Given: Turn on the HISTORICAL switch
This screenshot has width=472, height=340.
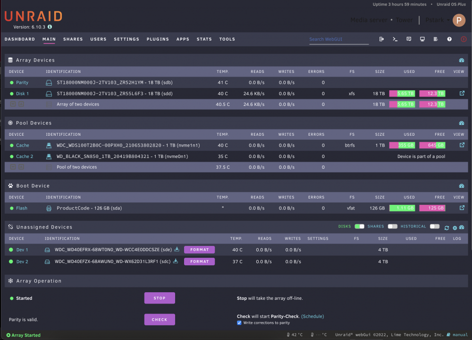Looking at the screenshot, I should (435, 226).
